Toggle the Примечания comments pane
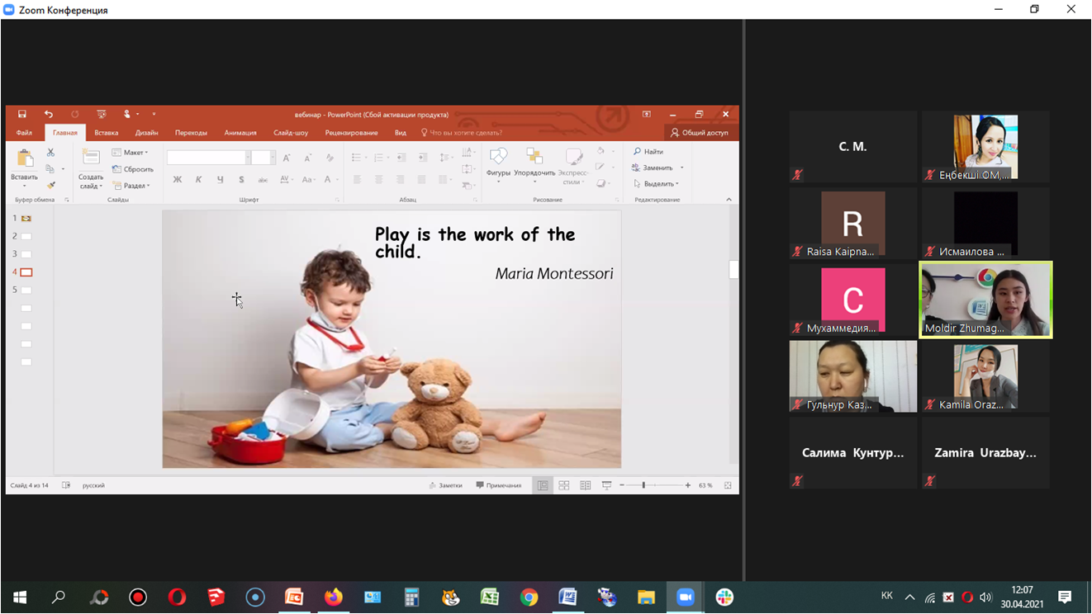Image resolution: width=1092 pixels, height=614 pixels. point(499,486)
